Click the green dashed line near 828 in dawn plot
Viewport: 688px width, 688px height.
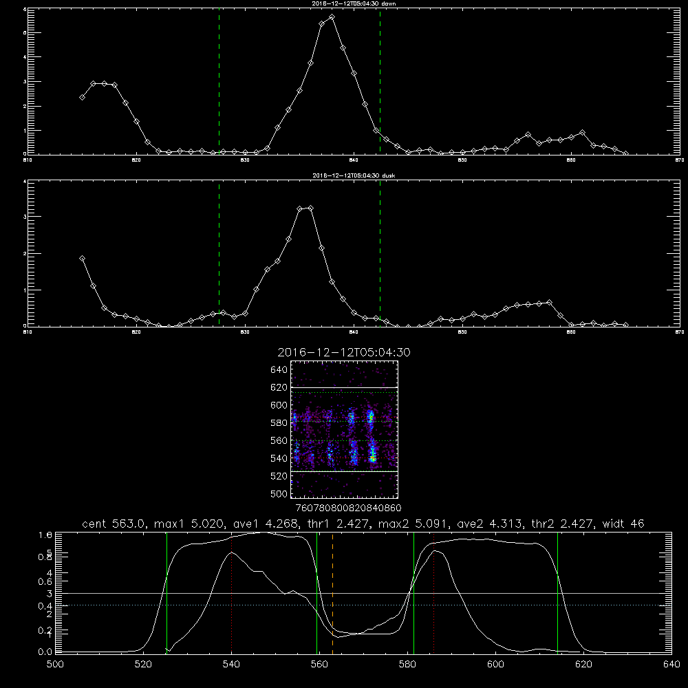[x=219, y=82]
